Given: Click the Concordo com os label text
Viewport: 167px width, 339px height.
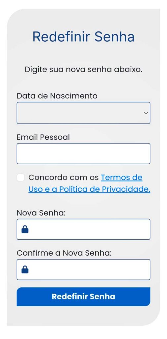Looking at the screenshot, I should tap(64, 177).
